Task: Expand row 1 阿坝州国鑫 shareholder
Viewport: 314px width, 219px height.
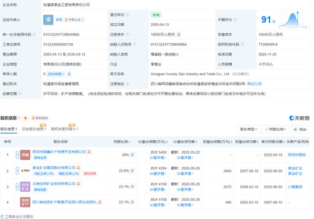Action: click(17, 155)
